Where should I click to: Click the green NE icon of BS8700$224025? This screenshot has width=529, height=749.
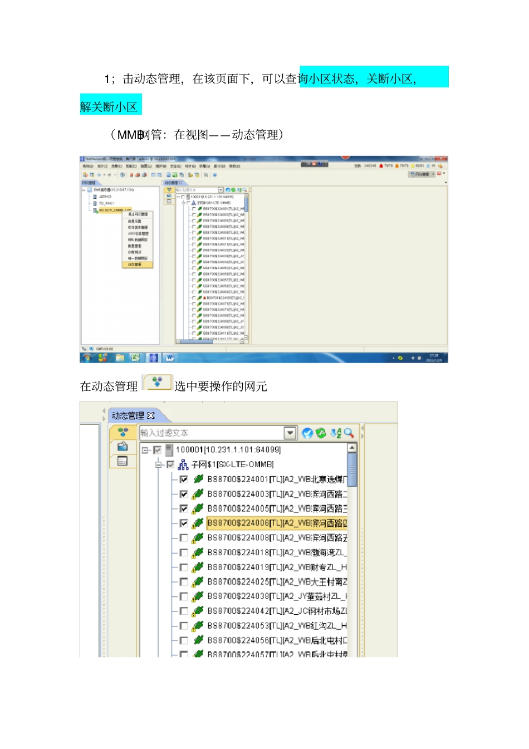tap(198, 581)
